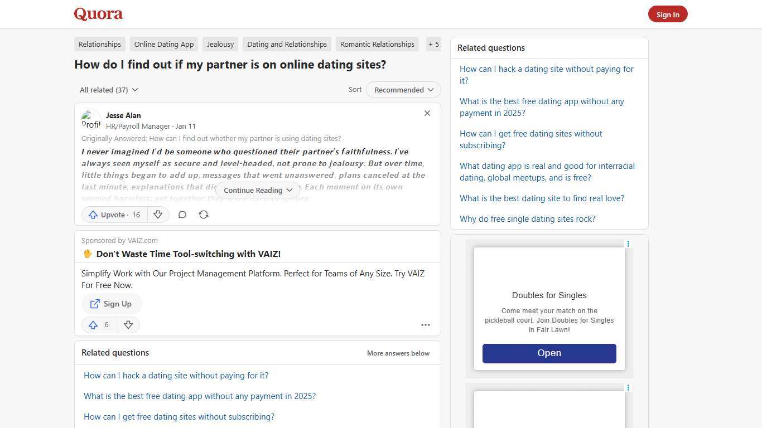Image resolution: width=762 pixels, height=428 pixels.
Task: Open the Doubles for Singles ad
Action: click(x=549, y=353)
